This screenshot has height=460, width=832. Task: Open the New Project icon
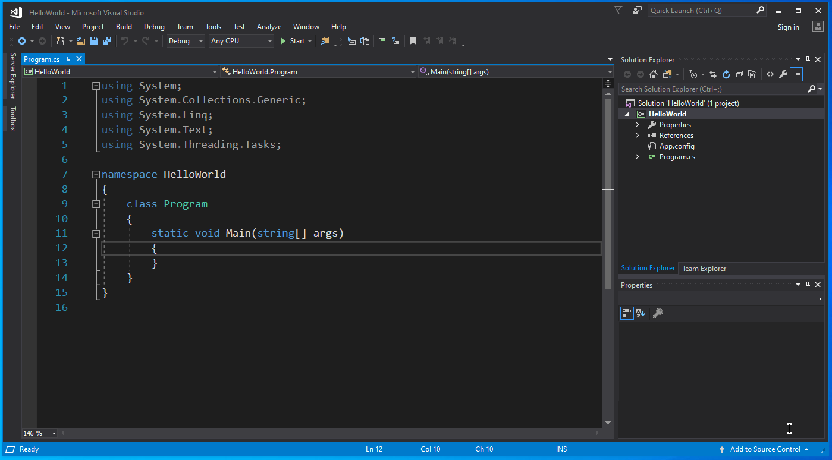pyautogui.click(x=61, y=40)
